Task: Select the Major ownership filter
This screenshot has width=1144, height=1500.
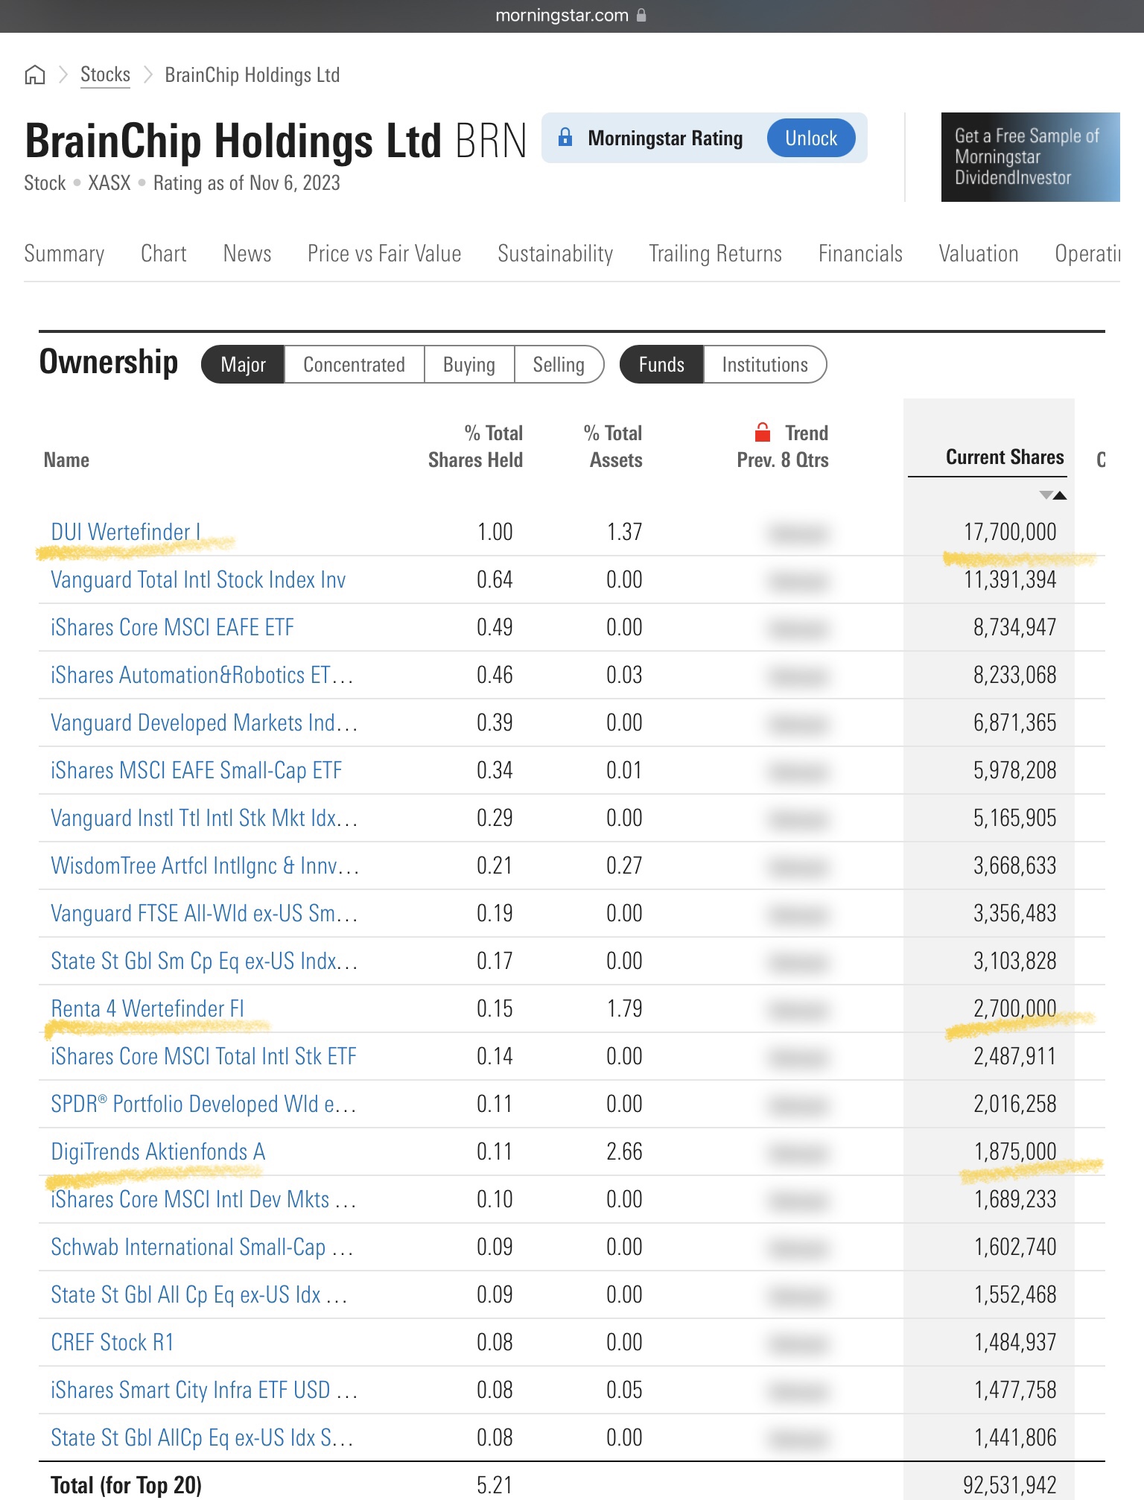Action: click(243, 365)
